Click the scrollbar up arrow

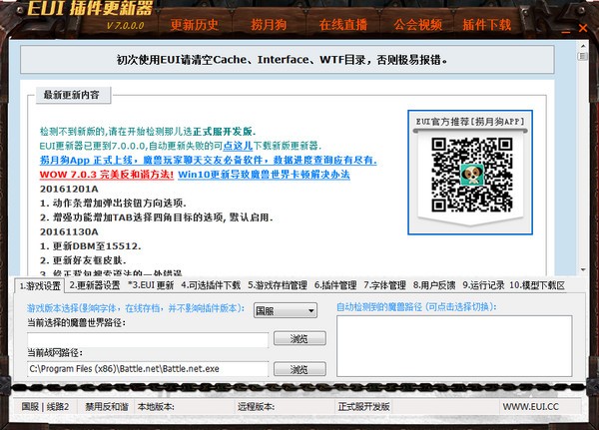click(583, 46)
